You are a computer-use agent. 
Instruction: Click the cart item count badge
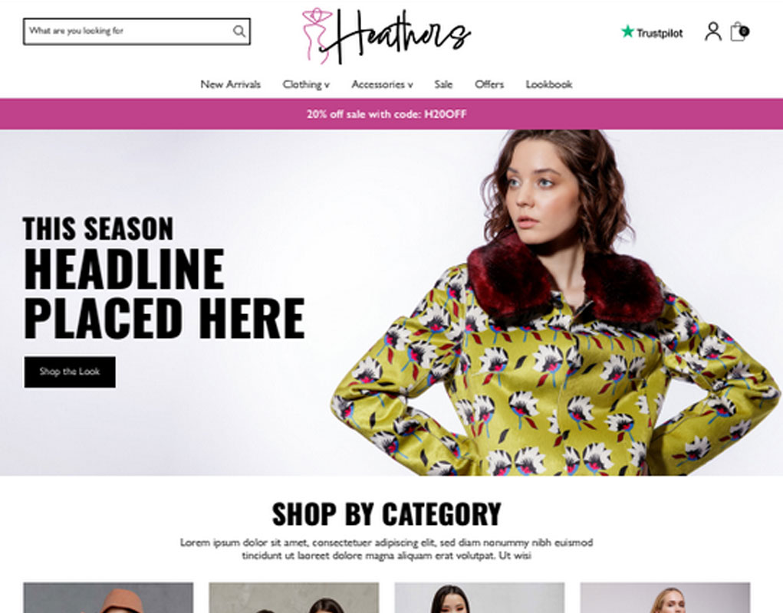click(744, 31)
